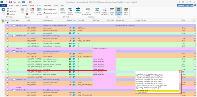Click the Restore Recording icon
This screenshot has width=197, height=97.
pos(104,10)
